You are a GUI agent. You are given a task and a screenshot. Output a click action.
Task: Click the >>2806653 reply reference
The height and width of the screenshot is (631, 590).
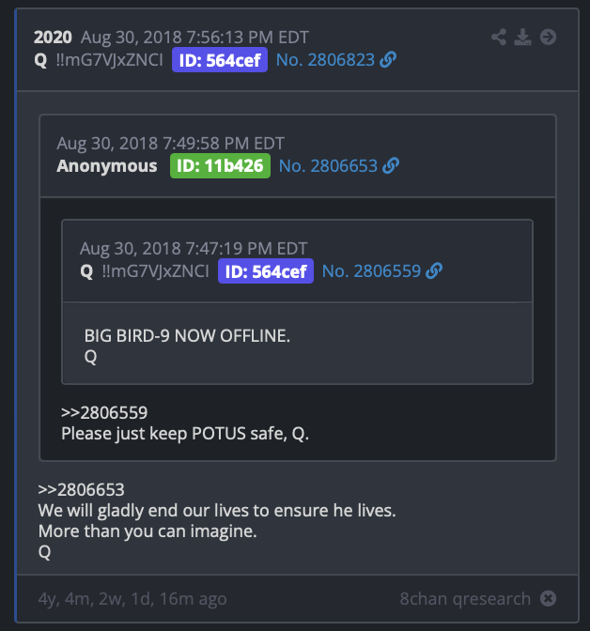[82, 489]
